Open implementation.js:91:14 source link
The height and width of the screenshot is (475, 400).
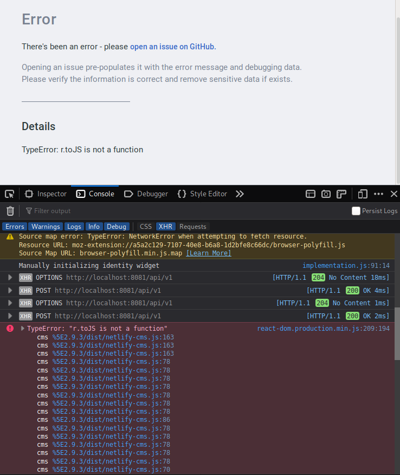point(346,266)
